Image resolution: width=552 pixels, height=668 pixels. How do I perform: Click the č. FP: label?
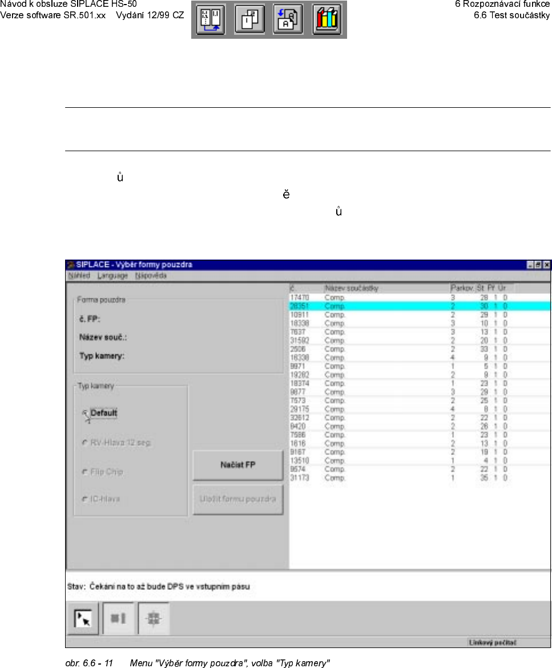[90, 319]
